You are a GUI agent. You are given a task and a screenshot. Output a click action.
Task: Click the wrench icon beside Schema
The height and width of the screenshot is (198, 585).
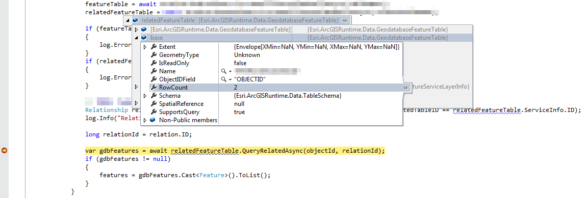[154, 96]
